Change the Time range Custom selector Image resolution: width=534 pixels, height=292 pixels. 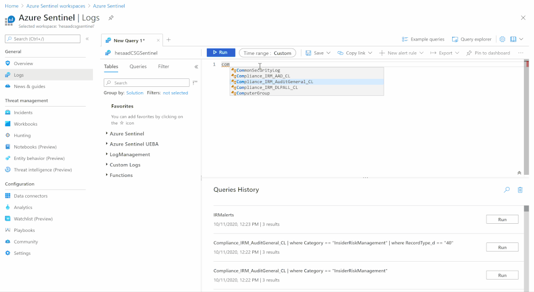[267, 53]
